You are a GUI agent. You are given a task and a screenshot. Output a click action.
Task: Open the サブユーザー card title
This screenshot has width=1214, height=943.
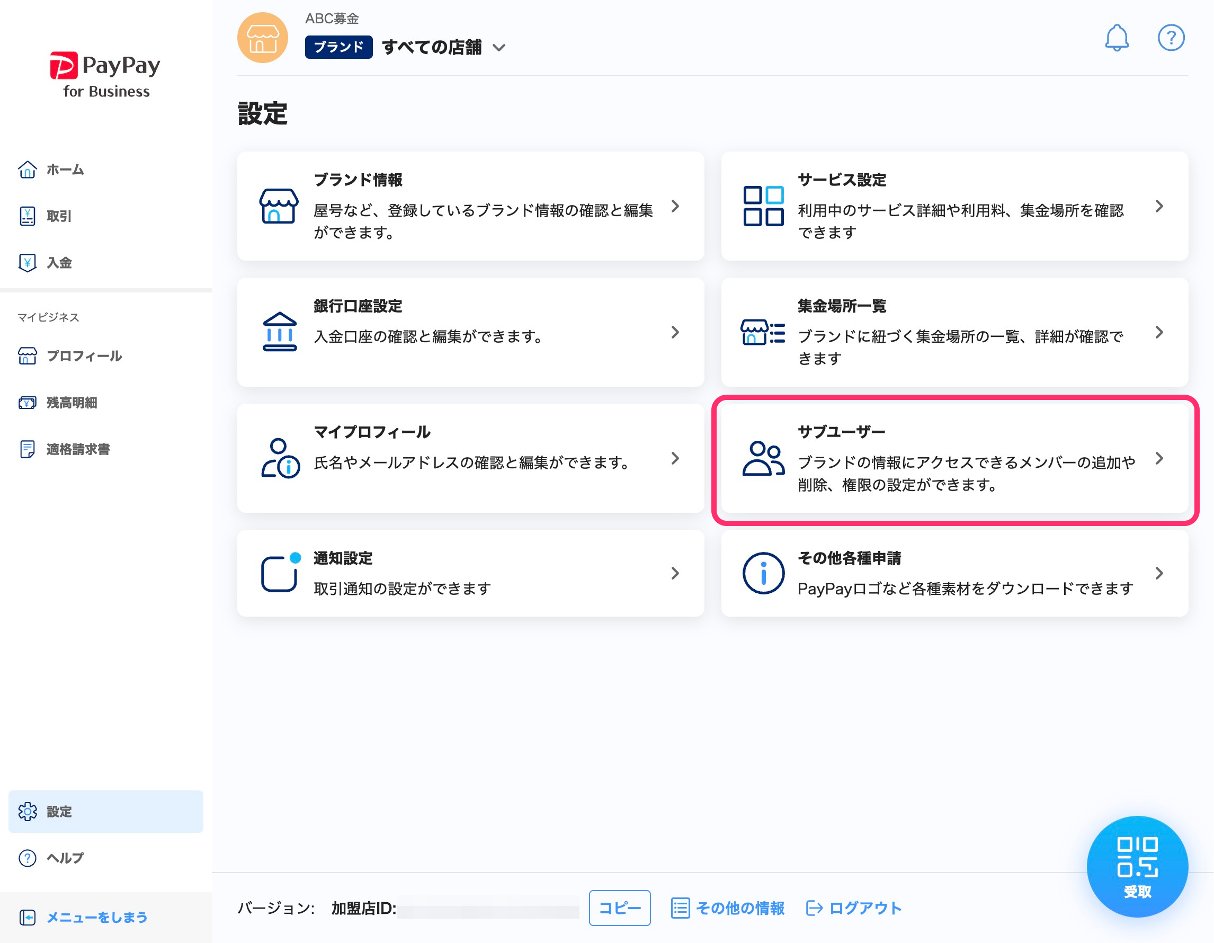tap(842, 432)
